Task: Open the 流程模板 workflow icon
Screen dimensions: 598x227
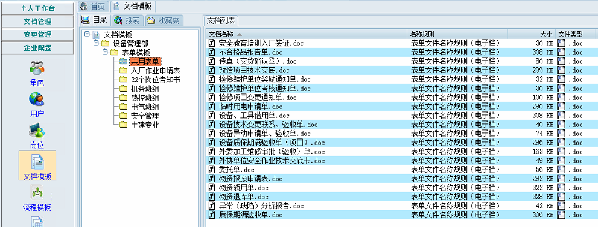Action: (x=37, y=193)
